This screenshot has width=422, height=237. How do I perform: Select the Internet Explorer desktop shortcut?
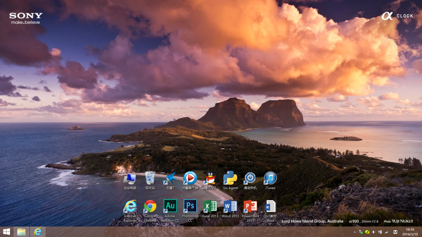tap(130, 211)
